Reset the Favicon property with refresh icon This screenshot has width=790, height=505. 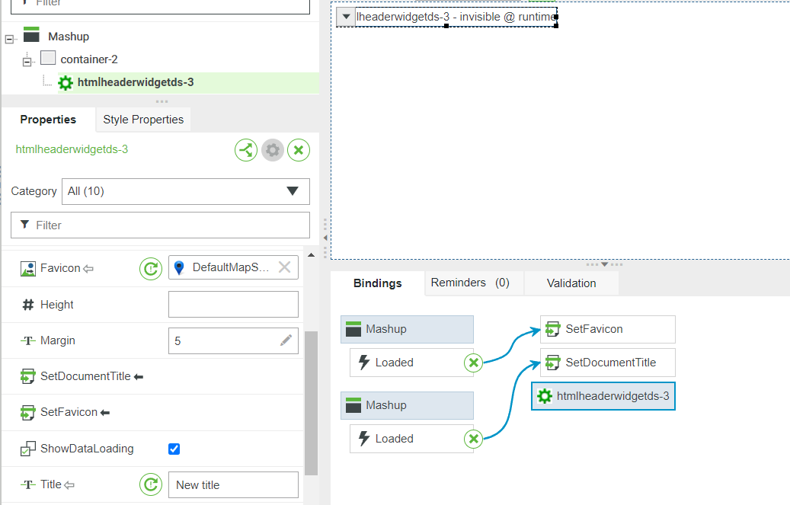pos(151,268)
